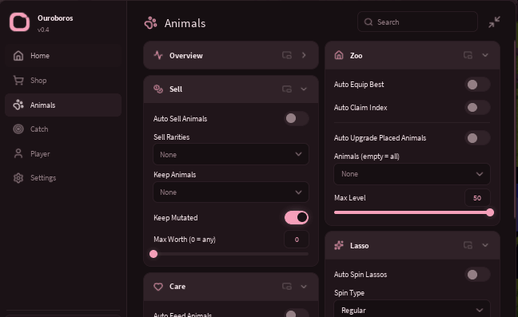Screen dimensions: 518x317
Task: Click the Max Worth value field
Action: [x=297, y=240]
